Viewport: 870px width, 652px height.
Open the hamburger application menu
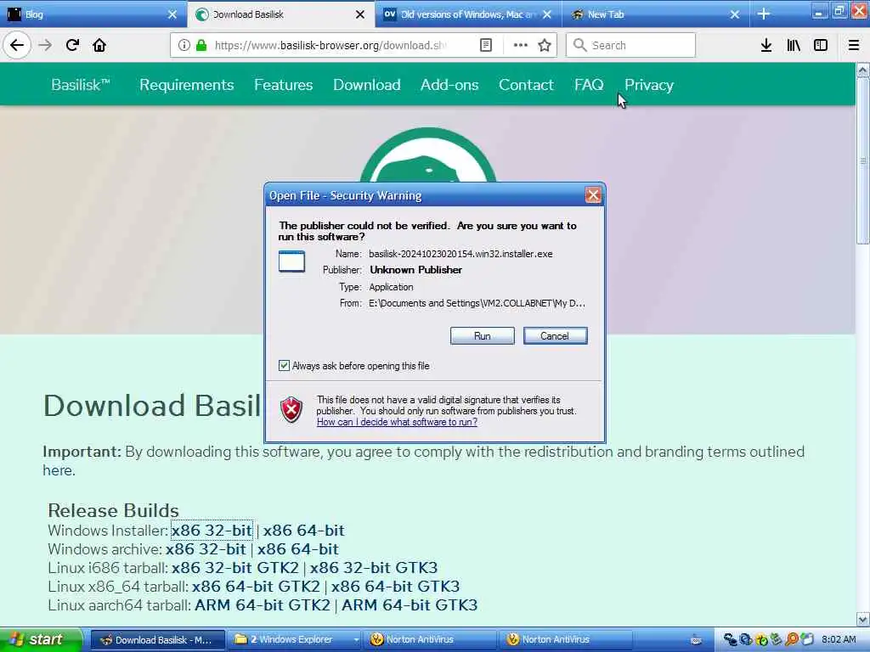[x=854, y=45]
